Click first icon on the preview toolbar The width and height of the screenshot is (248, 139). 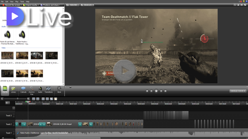(x=235, y=5)
